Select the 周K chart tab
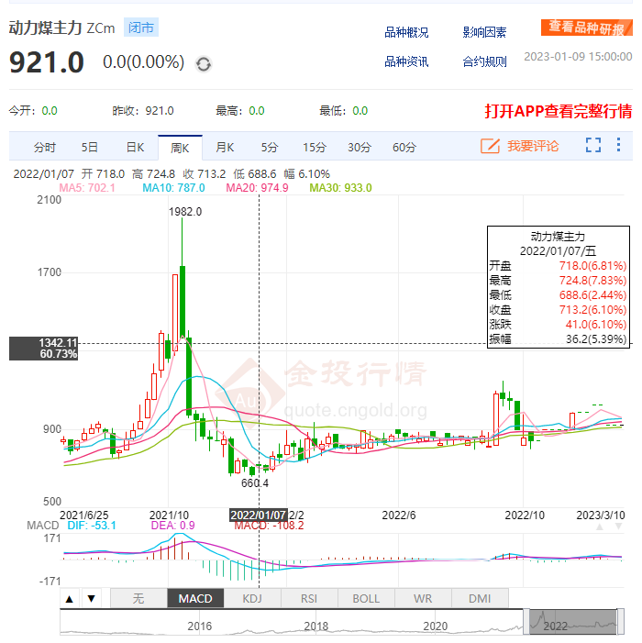The image size is (642, 643). (180, 148)
